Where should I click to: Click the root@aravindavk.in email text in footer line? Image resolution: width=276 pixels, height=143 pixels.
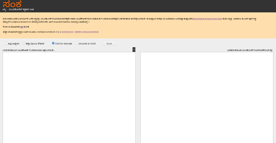(47, 32)
